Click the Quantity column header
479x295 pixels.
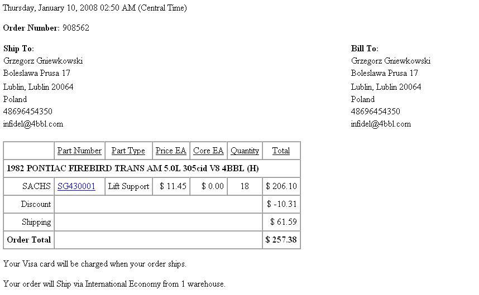point(245,151)
